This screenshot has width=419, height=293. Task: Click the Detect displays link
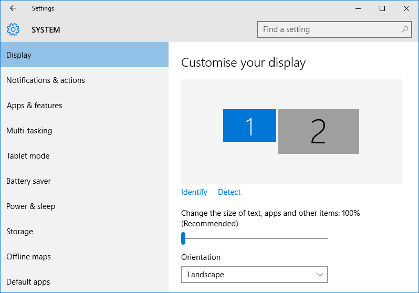[x=229, y=192]
